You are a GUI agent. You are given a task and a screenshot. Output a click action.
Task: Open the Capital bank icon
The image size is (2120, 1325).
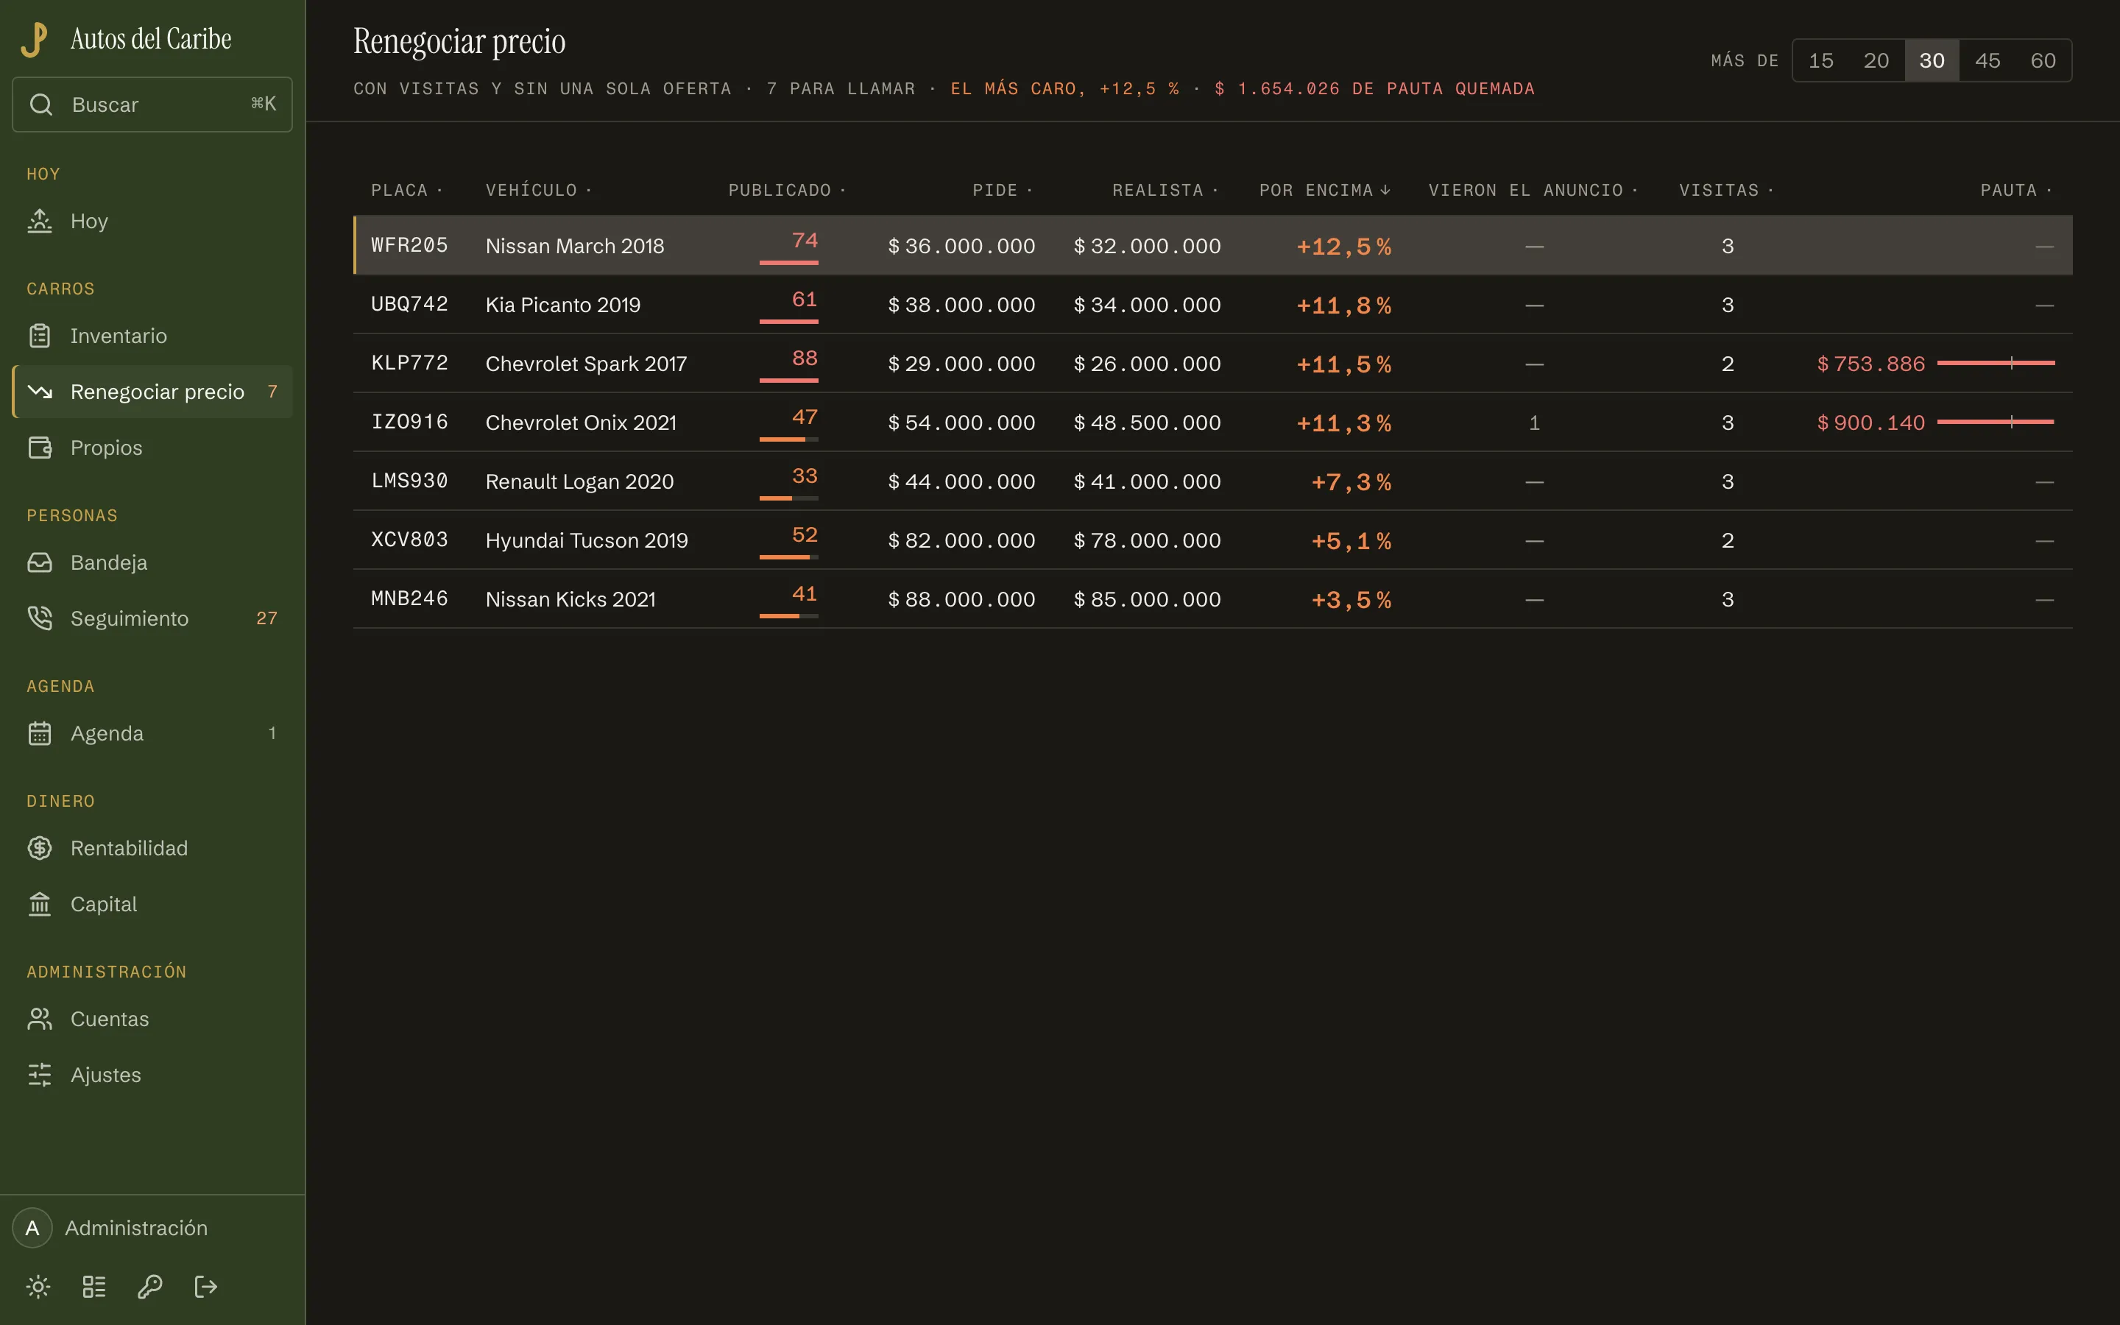click(x=40, y=905)
